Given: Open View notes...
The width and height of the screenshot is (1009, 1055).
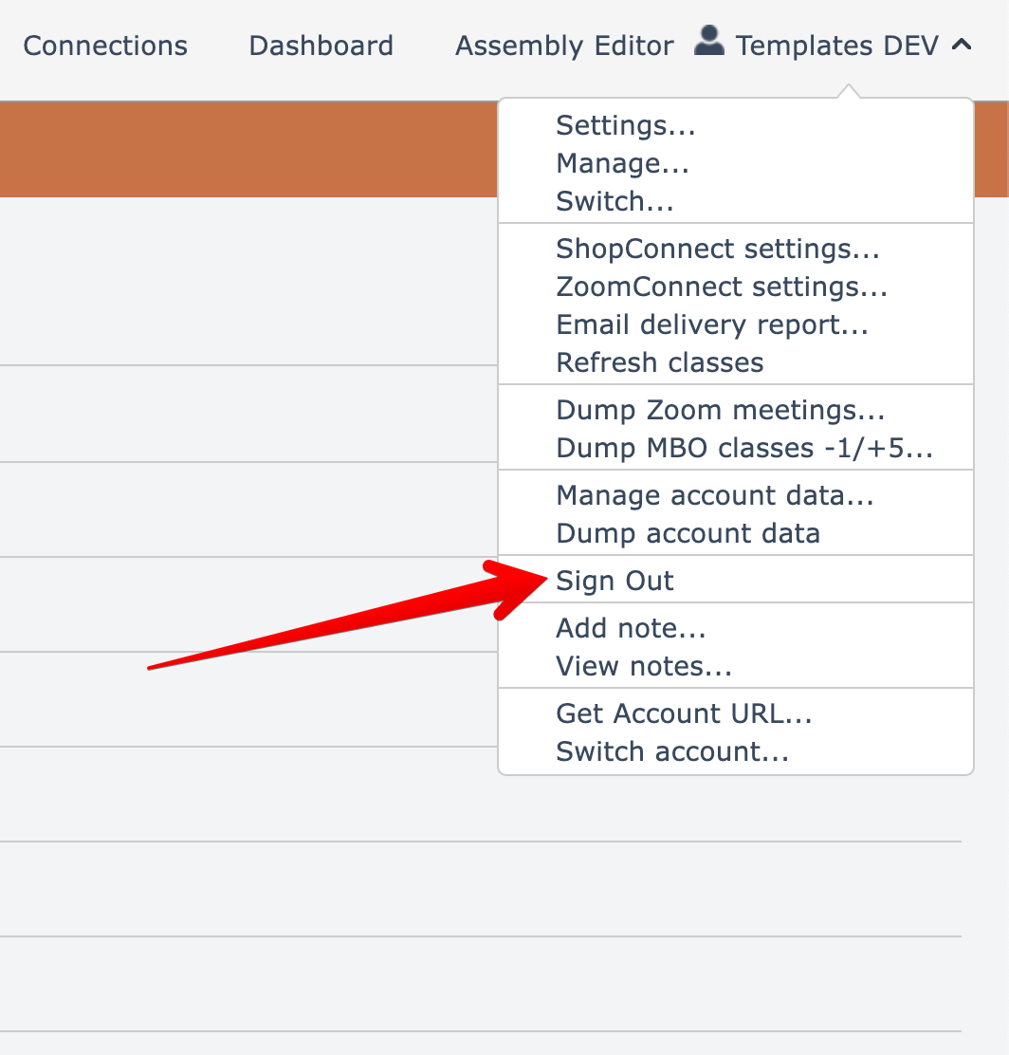Looking at the screenshot, I should tap(644, 666).
